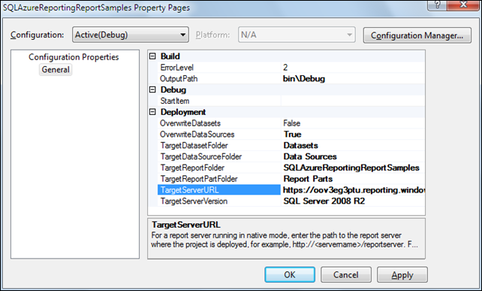Click the OK button
This screenshot has height=291, width=482.
[290, 274]
